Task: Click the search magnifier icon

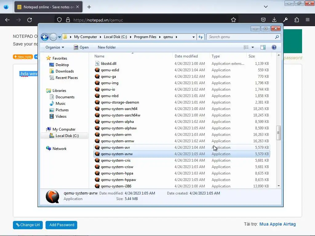Action: point(277,37)
